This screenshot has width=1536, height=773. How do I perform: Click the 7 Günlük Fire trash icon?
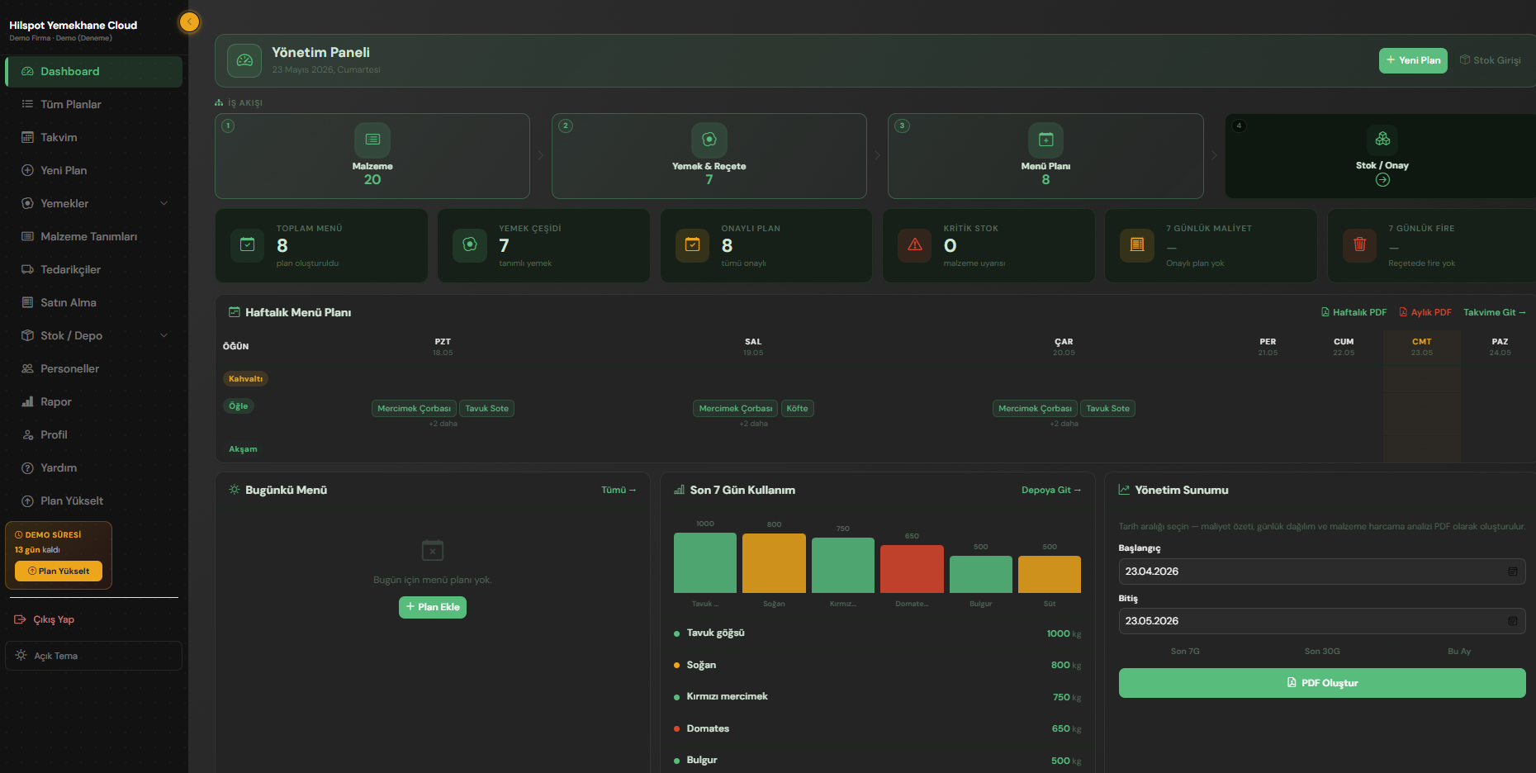[x=1359, y=245]
